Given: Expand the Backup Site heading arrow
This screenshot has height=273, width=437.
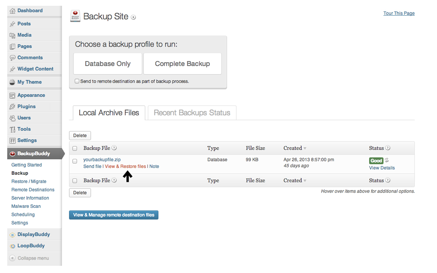Looking at the screenshot, I should coord(133,17).
